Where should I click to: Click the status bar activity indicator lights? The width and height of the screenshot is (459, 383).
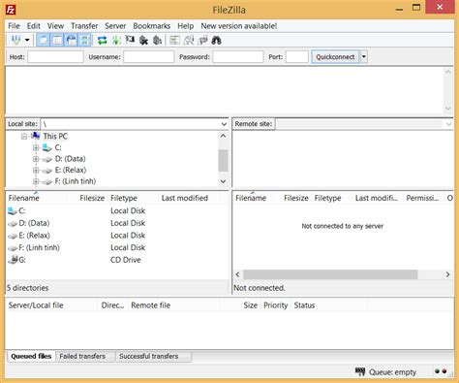[441, 371]
